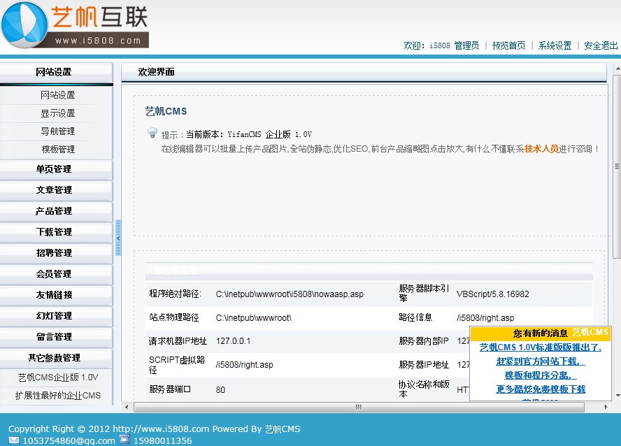Viewport: 621px width, 446px height.
Task: Click the SCRIPT虚拟路径 value /i5808/right.asp
Action: [x=244, y=365]
